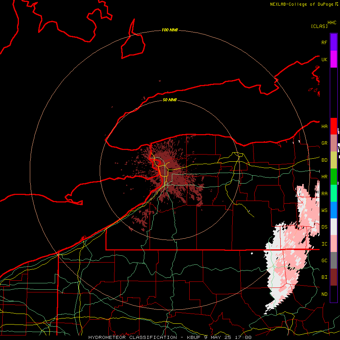
Task: Click the IC legend label
Action: pyautogui.click(x=325, y=244)
